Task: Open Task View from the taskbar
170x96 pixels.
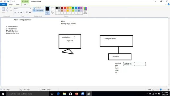Action: coord(52,94)
